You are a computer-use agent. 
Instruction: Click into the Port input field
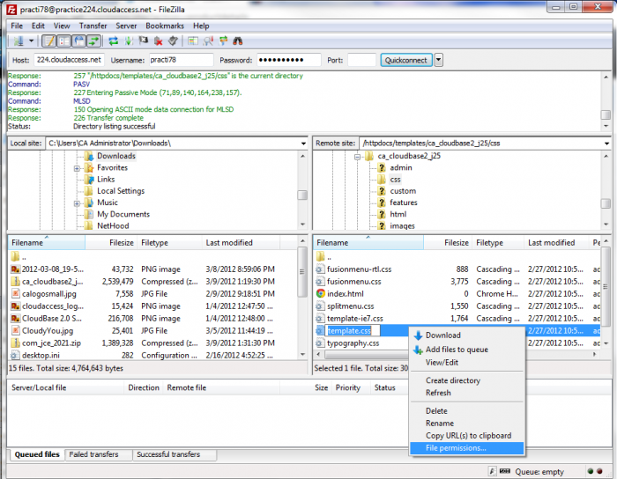point(361,60)
